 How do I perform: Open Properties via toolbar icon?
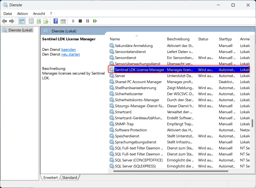pyautogui.click(x=31, y=21)
